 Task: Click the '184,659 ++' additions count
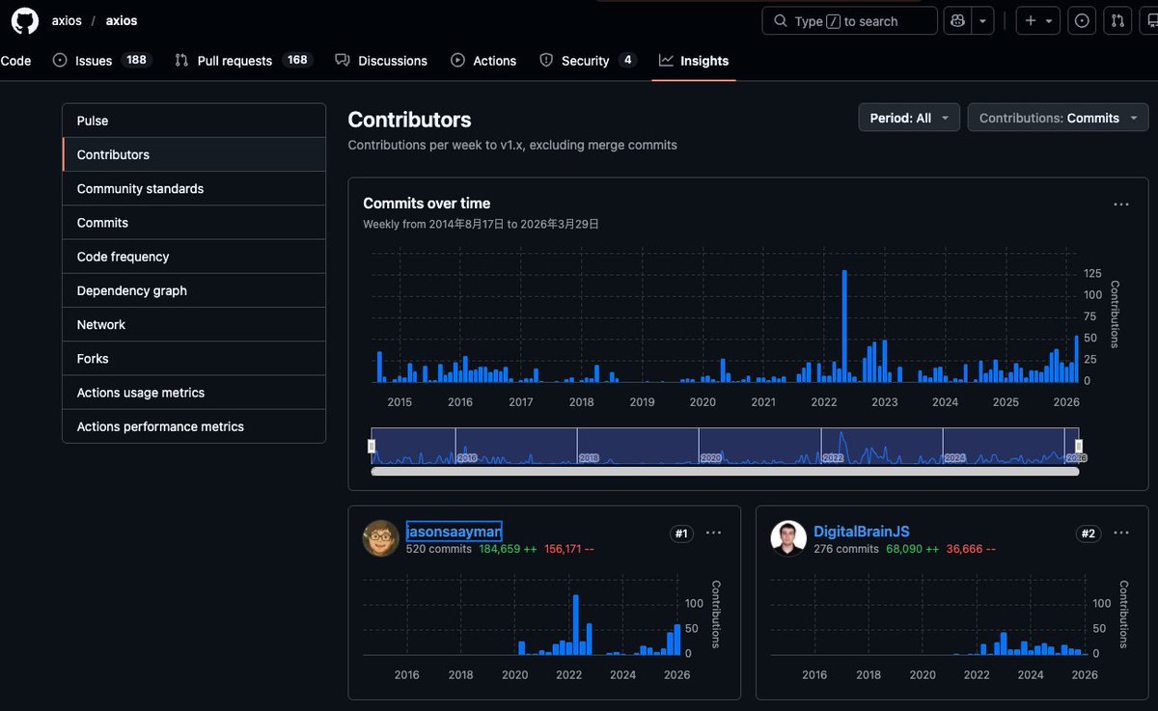click(x=508, y=549)
